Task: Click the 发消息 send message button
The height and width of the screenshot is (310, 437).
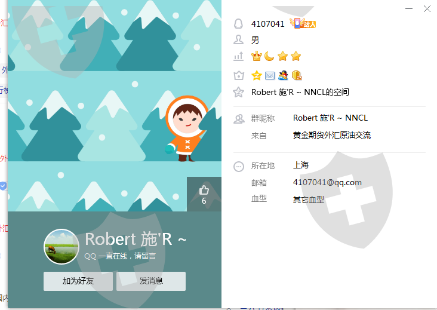Action: click(x=151, y=281)
